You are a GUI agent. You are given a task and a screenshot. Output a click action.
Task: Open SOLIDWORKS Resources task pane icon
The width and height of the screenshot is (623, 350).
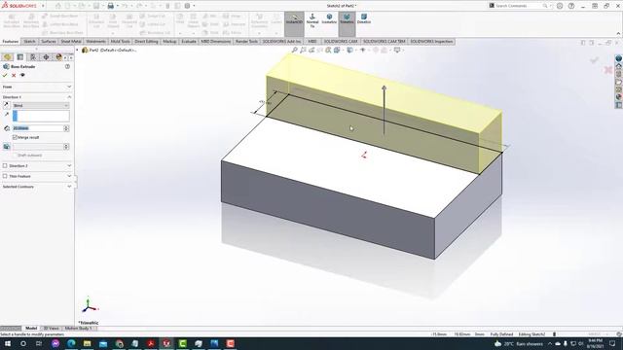click(x=619, y=67)
